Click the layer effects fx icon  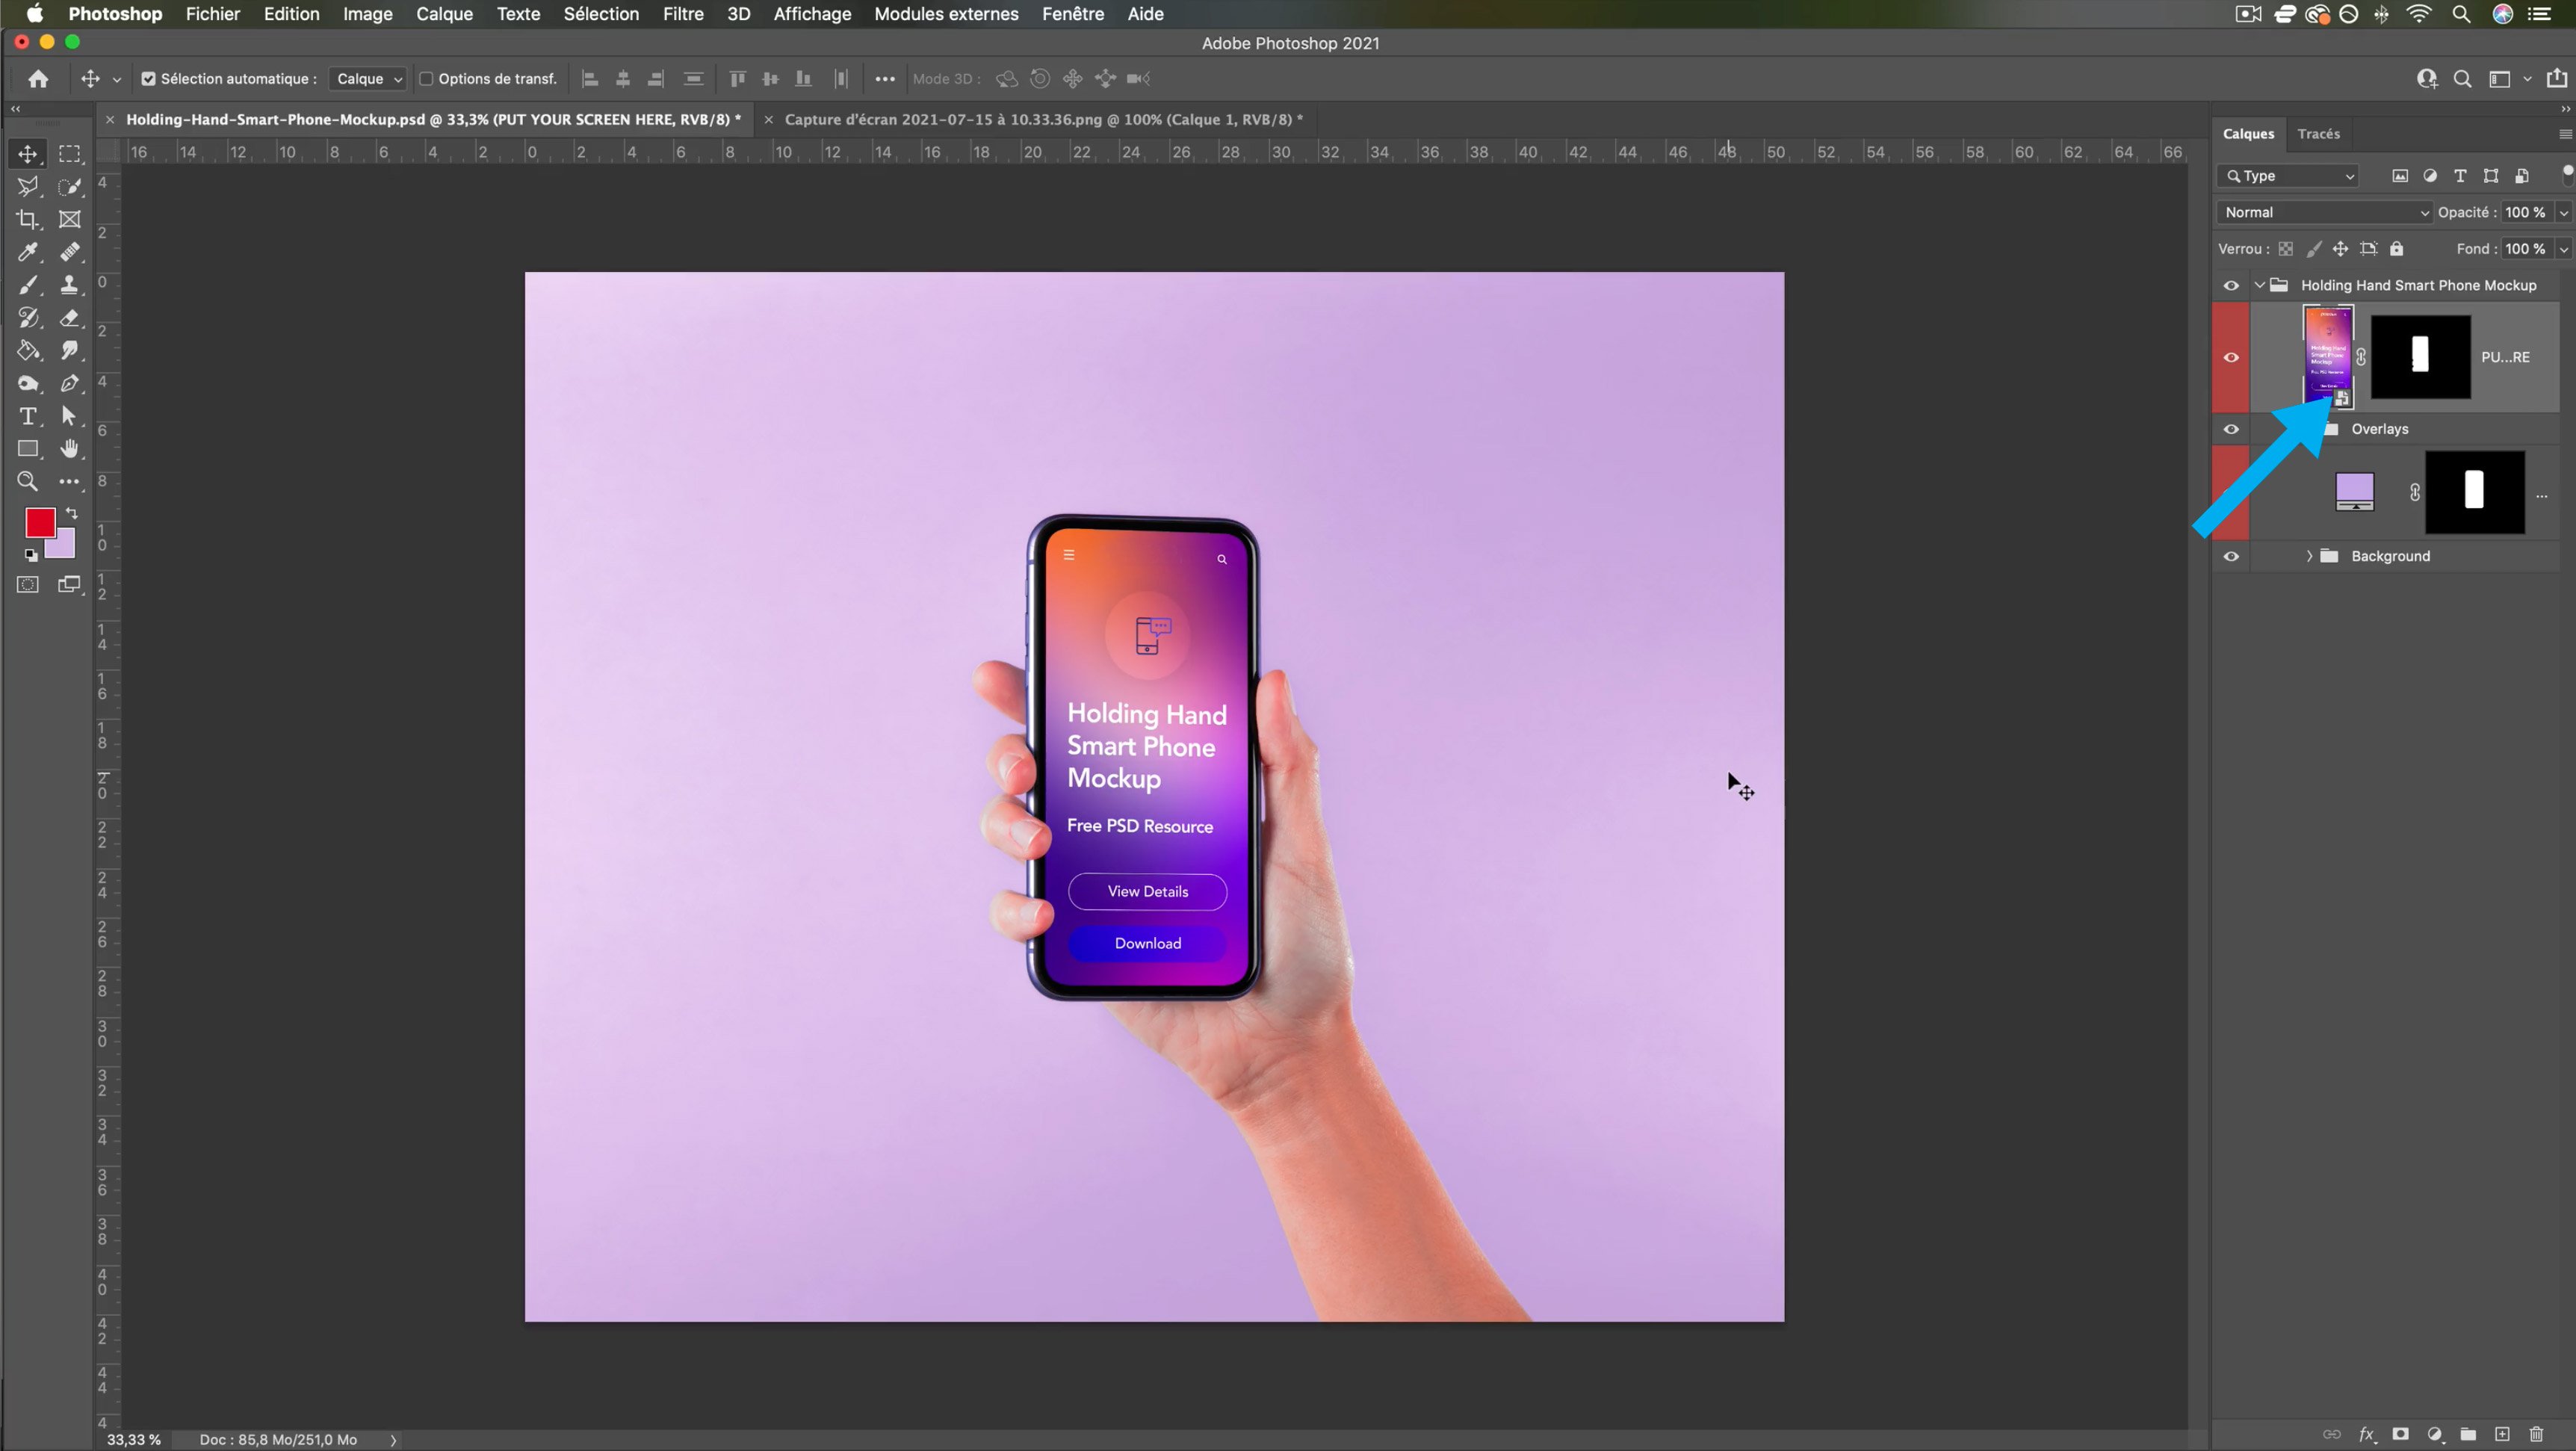click(2366, 1434)
